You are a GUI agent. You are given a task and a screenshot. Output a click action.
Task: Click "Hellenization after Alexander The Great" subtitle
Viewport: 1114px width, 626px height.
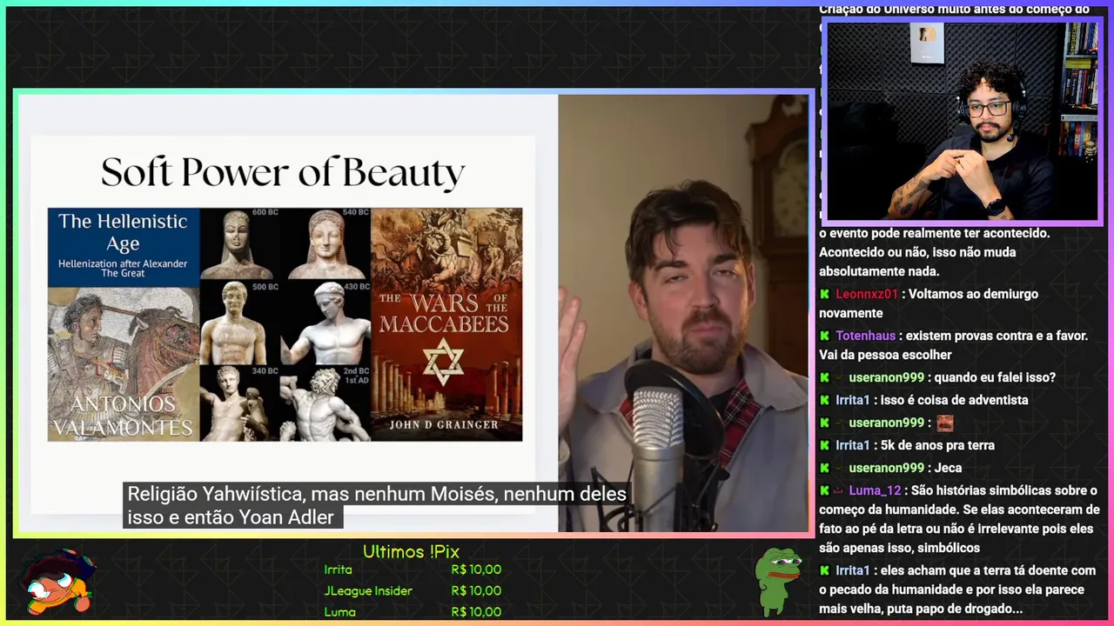(123, 268)
